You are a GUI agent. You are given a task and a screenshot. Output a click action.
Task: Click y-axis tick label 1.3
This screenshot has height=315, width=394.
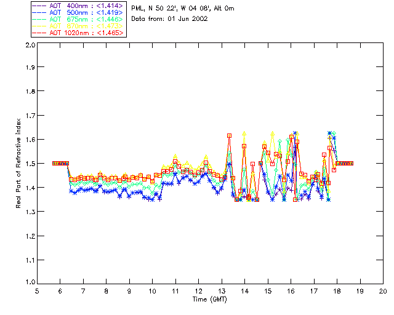[x=30, y=212]
